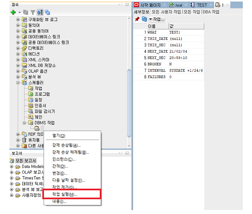Select the 파일 감시기 icon
Image resolution: width=252 pixels, height=214 pixels.
point(31,111)
